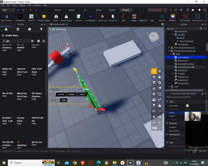Open the File menu
This screenshot has width=208, height=166.
2,5
